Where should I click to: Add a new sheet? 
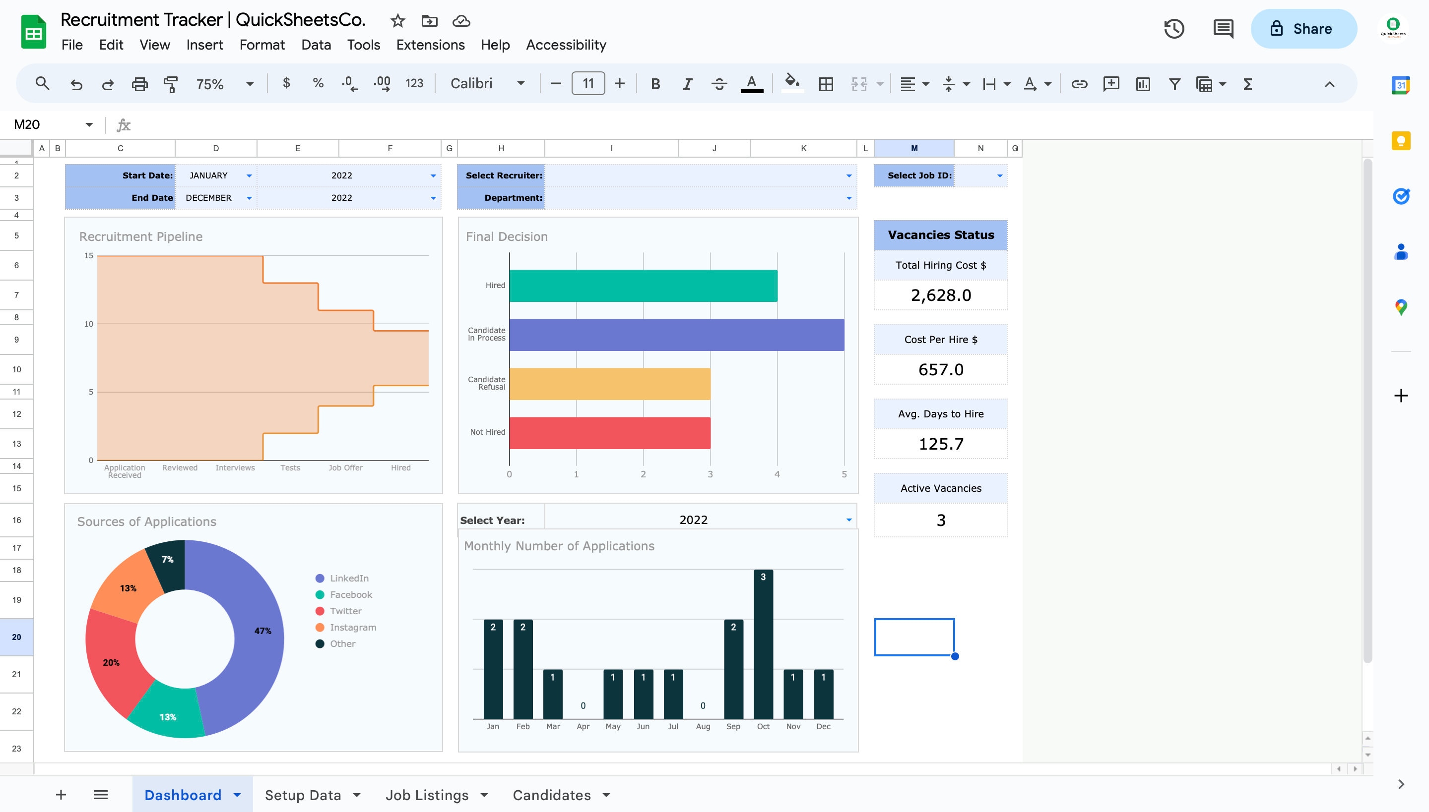coord(61,794)
